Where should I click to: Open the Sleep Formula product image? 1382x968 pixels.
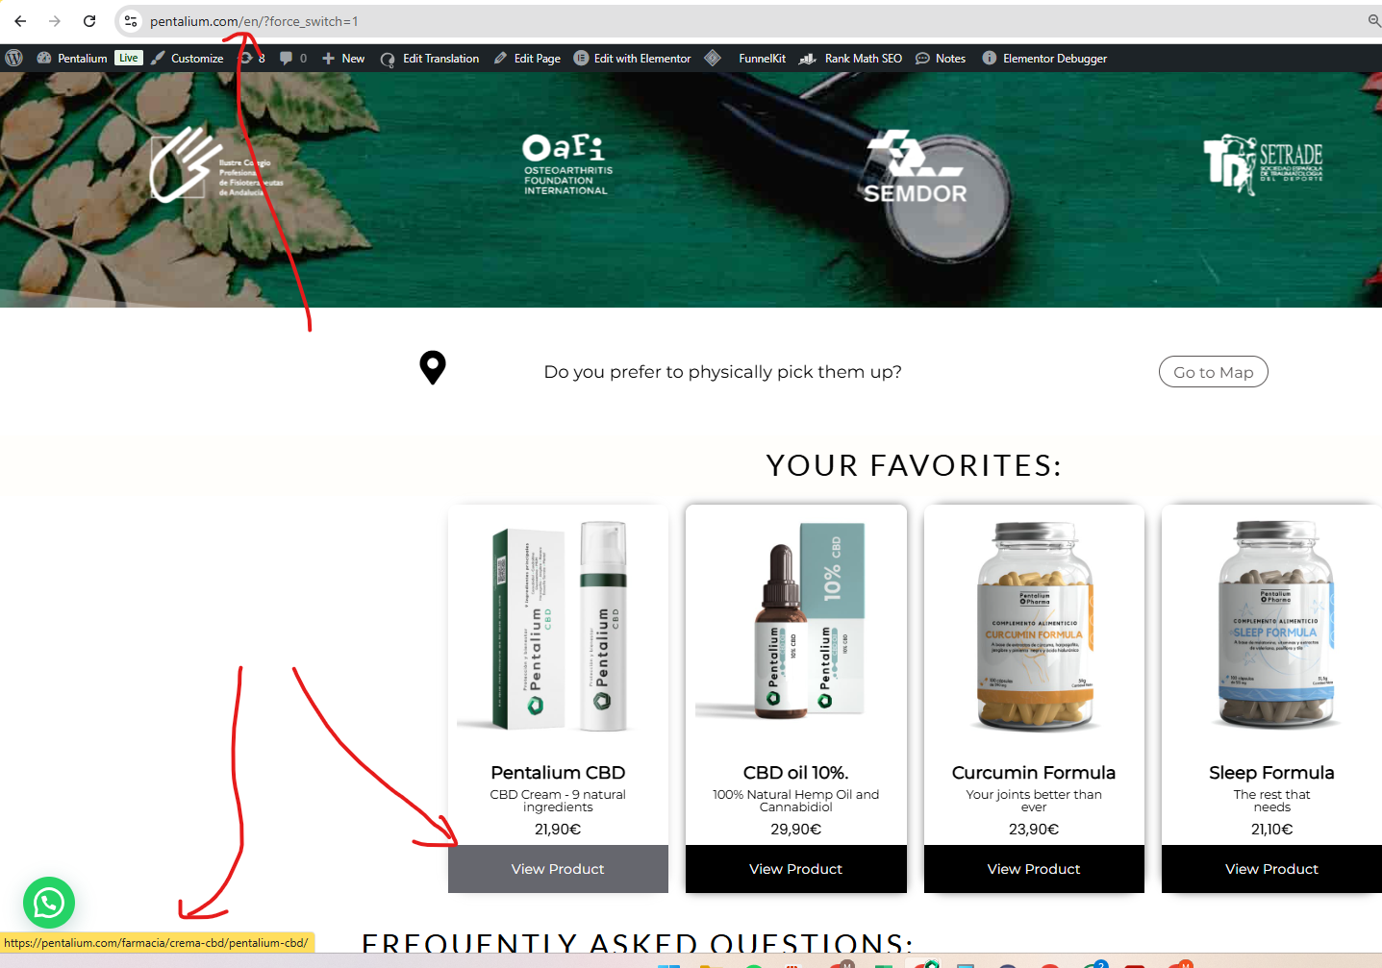(1272, 625)
